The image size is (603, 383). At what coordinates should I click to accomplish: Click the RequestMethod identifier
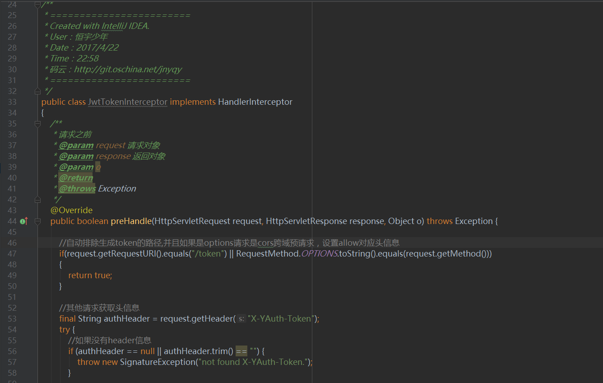coord(267,254)
